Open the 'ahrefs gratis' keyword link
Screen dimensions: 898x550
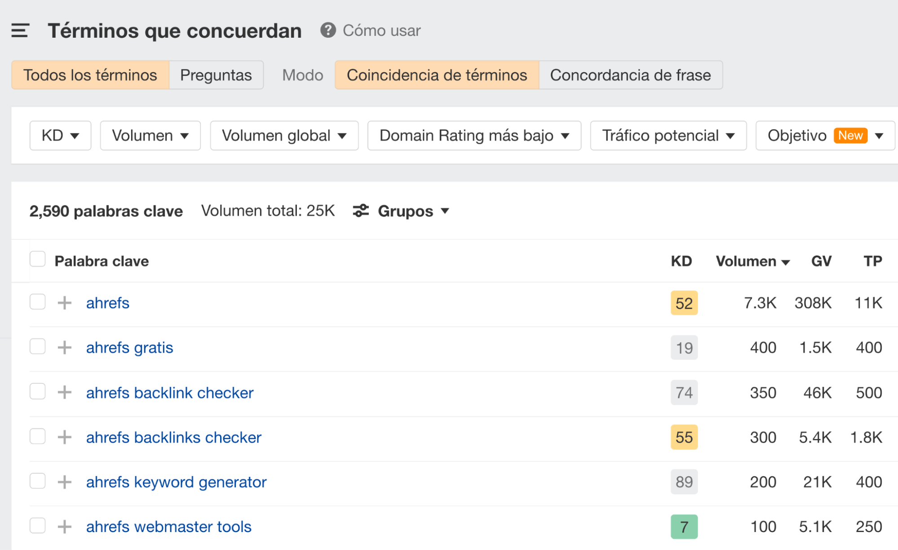click(x=129, y=347)
